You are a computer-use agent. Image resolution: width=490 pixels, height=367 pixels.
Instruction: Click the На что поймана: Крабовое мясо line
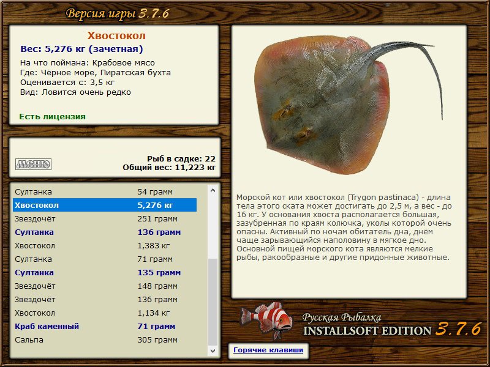tap(88, 63)
